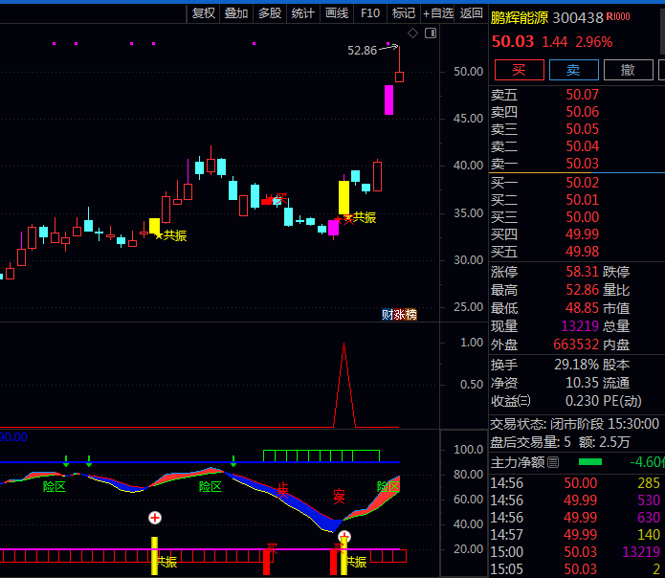
Task: Open the 复权 adjustment options
Action: (x=204, y=12)
